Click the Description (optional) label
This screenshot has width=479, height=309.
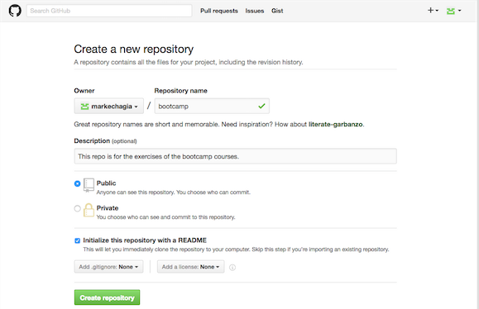coord(105,141)
